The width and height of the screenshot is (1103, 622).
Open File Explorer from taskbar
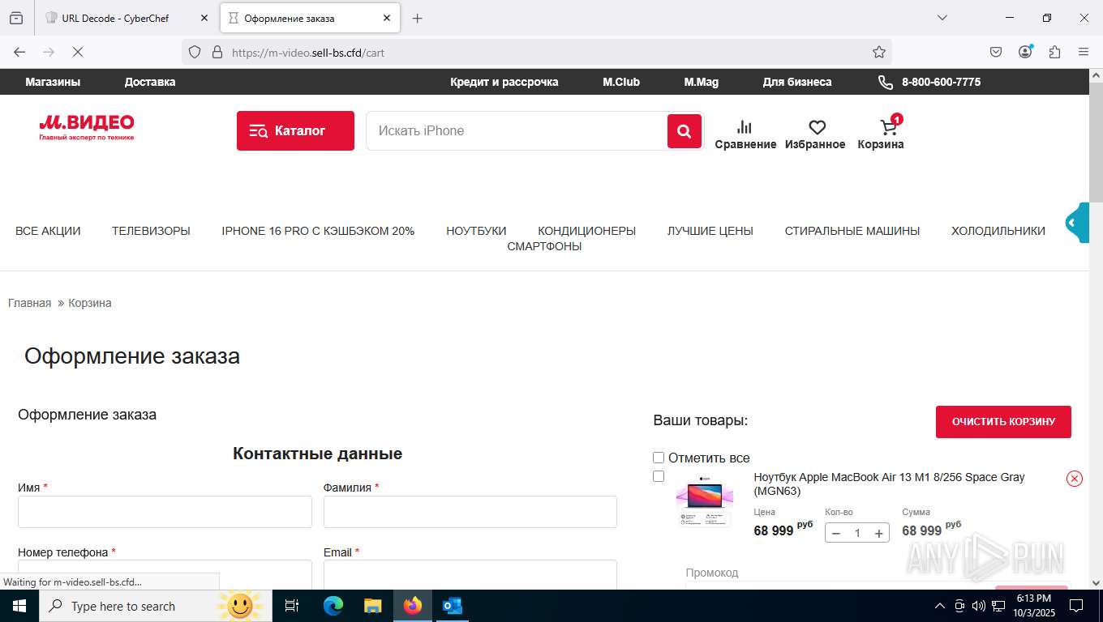coord(373,606)
